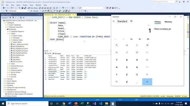This screenshot has width=190, height=106.
Task: Click the C clear button in Calculator
Action: click(137, 45)
